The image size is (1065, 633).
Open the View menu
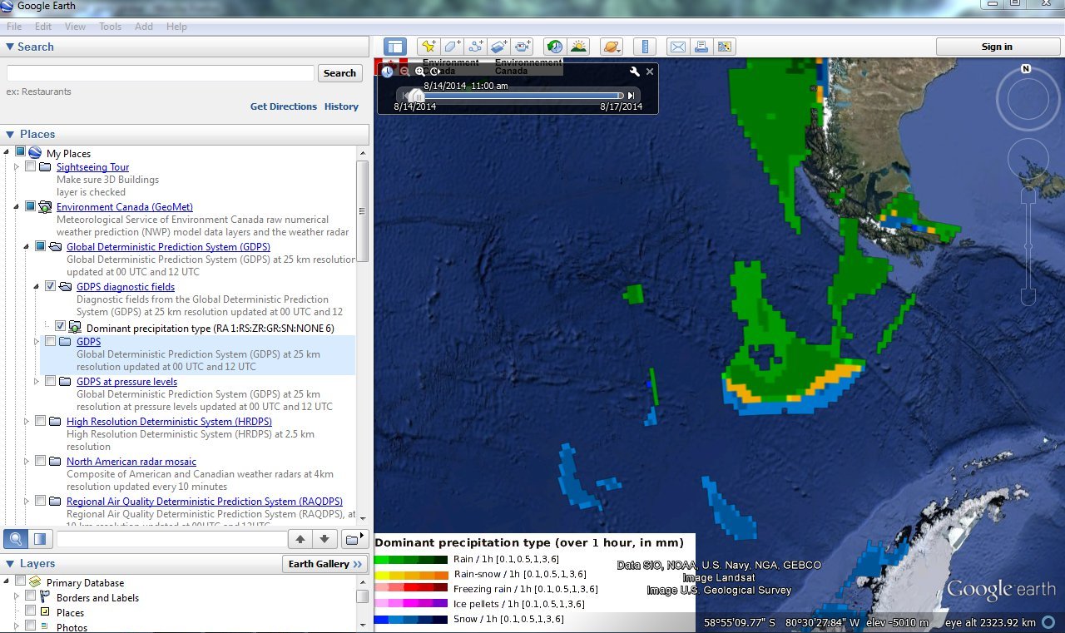tap(75, 27)
